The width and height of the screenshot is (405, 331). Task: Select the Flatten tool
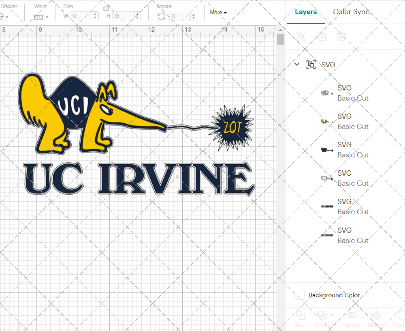click(376, 319)
